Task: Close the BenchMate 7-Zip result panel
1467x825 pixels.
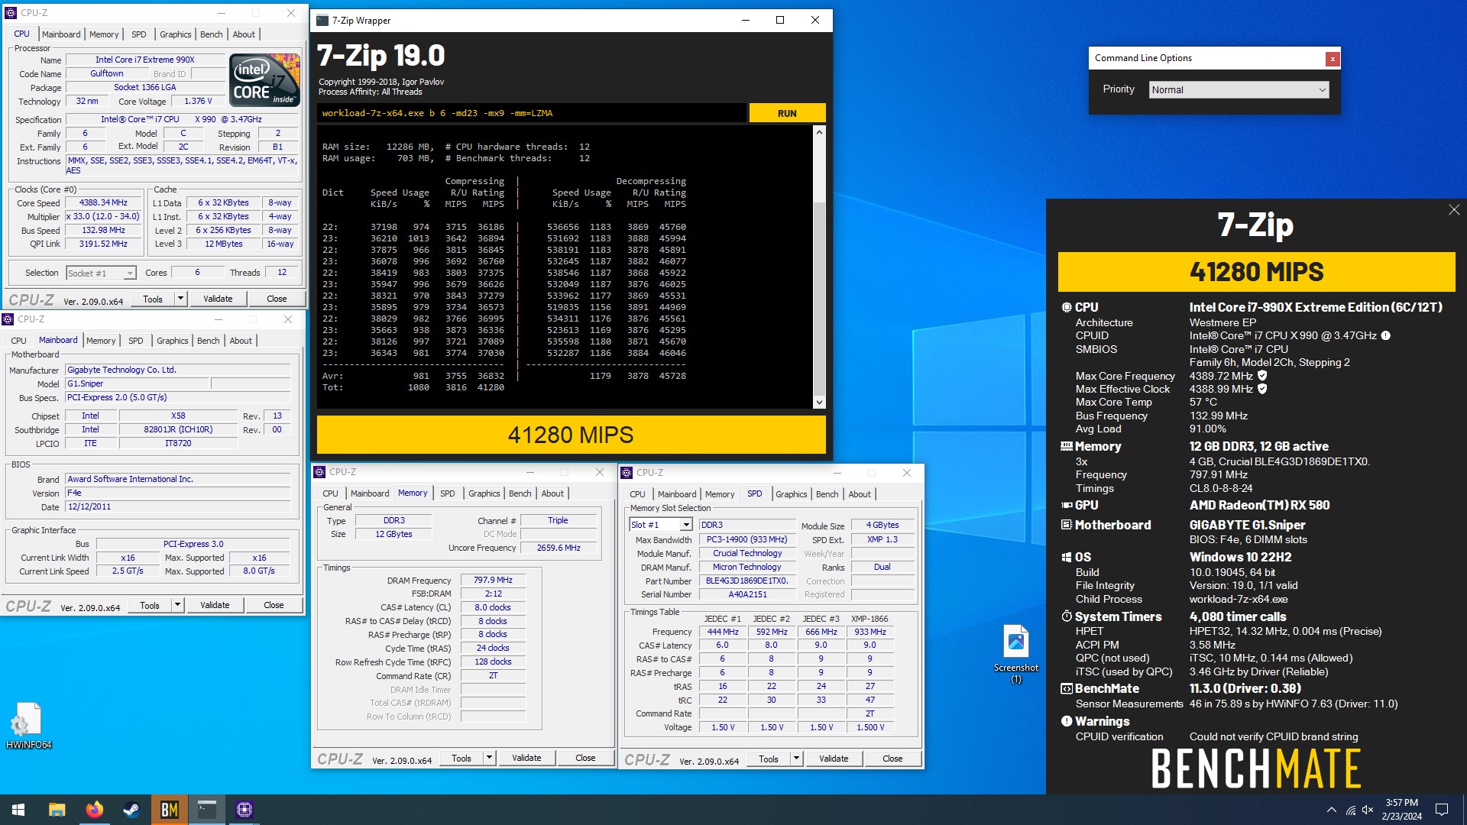Action: coord(1453,210)
